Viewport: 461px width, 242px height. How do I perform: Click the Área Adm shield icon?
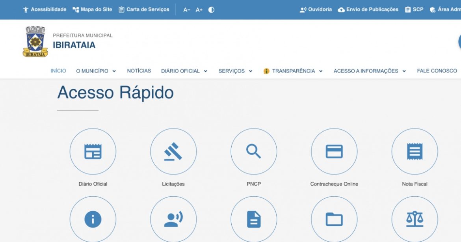[433, 10]
